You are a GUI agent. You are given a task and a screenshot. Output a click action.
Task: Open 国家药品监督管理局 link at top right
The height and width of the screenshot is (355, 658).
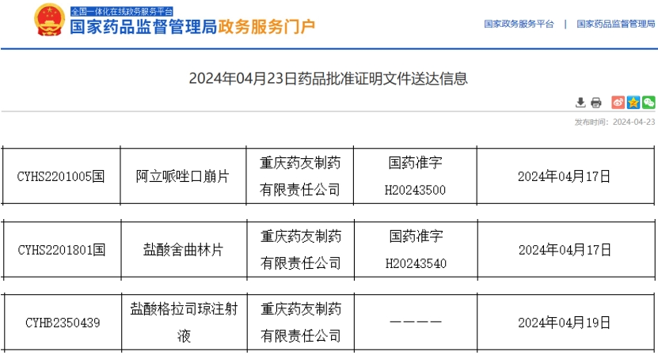615,24
